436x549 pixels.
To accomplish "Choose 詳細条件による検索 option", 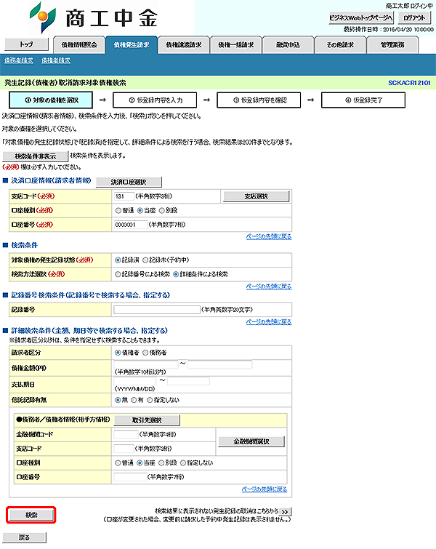I will pos(176,275).
